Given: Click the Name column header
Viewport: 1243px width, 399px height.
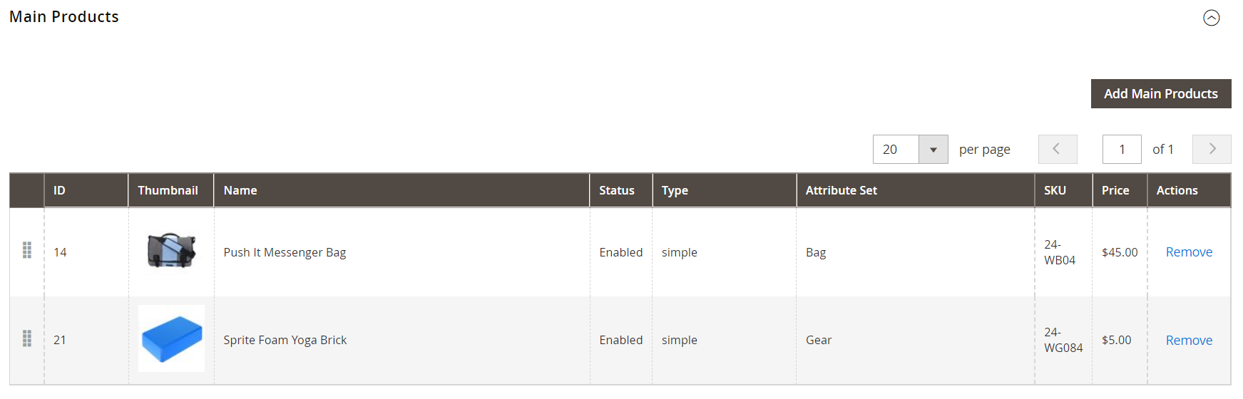Looking at the screenshot, I should coord(240,190).
